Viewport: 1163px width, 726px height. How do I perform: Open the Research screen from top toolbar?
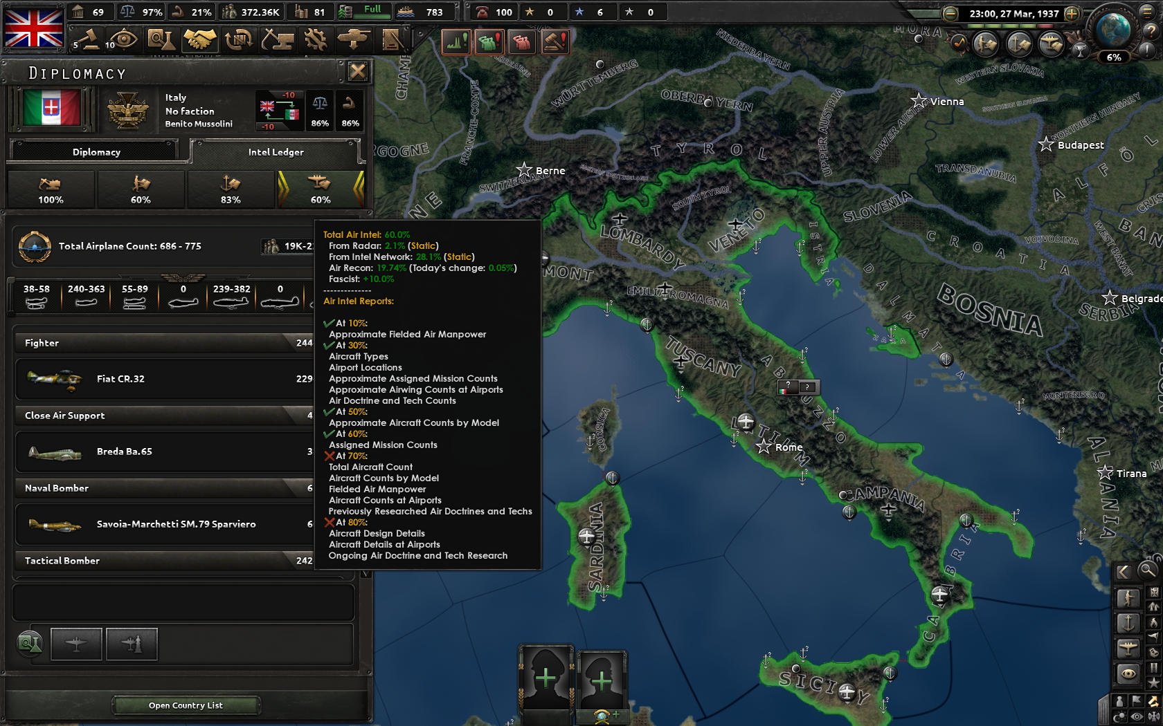coord(161,39)
